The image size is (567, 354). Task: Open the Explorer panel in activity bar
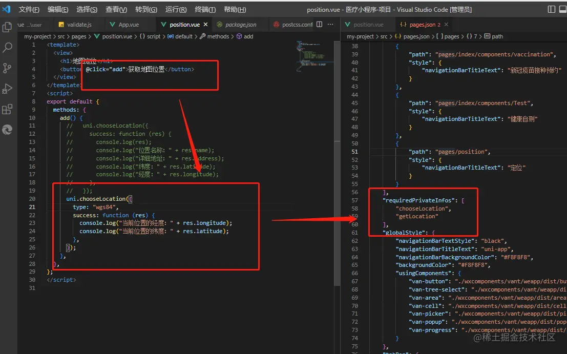[x=8, y=28]
